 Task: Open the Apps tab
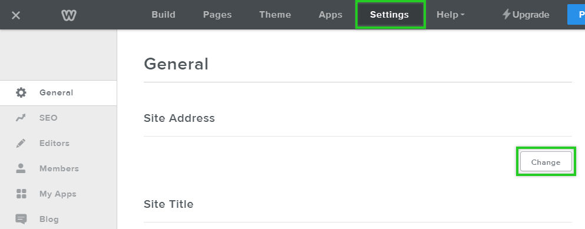pos(330,15)
